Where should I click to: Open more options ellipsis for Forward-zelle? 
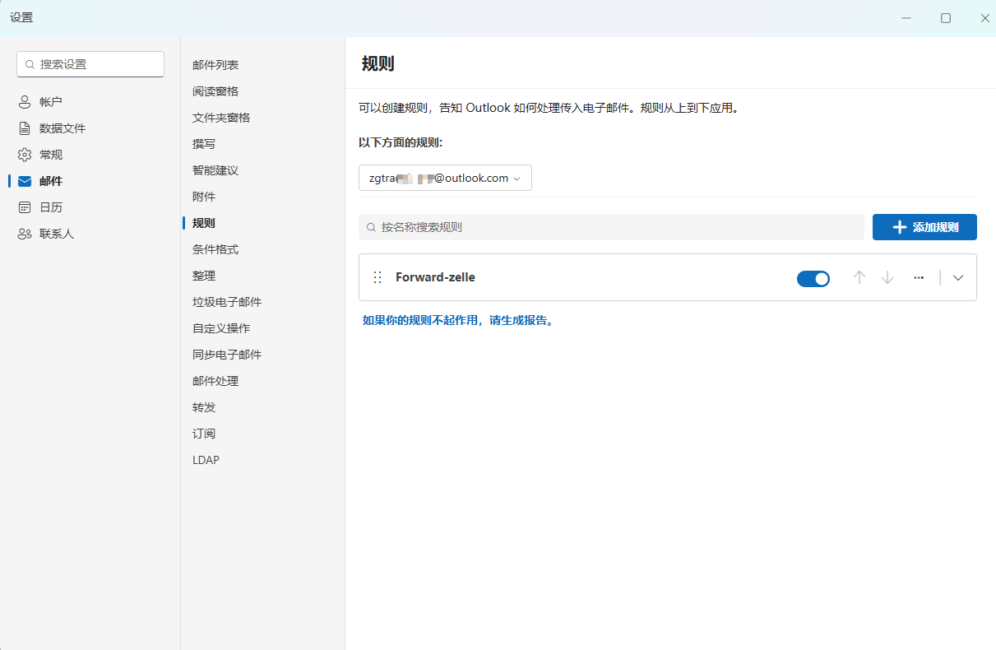click(919, 277)
